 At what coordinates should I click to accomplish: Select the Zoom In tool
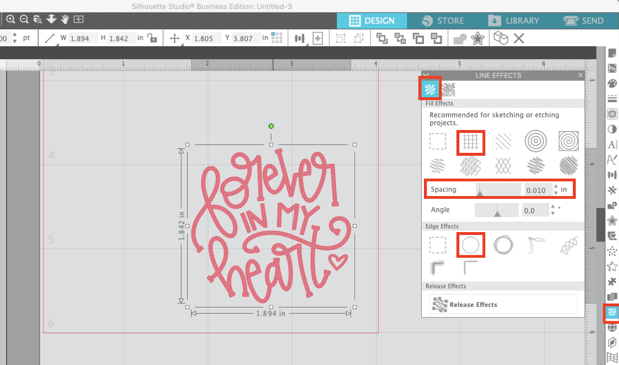point(10,19)
